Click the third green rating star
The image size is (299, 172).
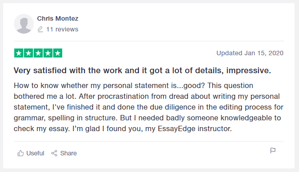(38, 53)
